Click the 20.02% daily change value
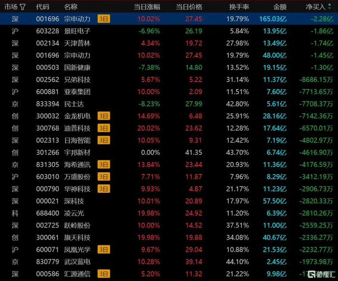 [x=149, y=128]
